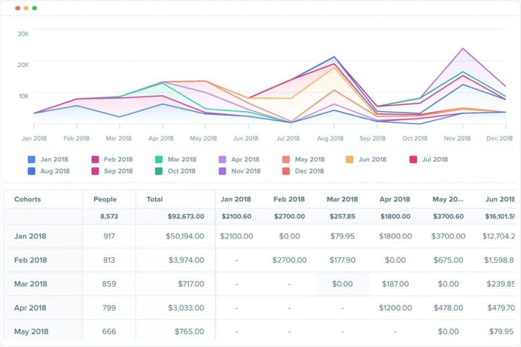Click the Aug 2018 legend entry
Screen dimensions: 521x347
(49, 171)
